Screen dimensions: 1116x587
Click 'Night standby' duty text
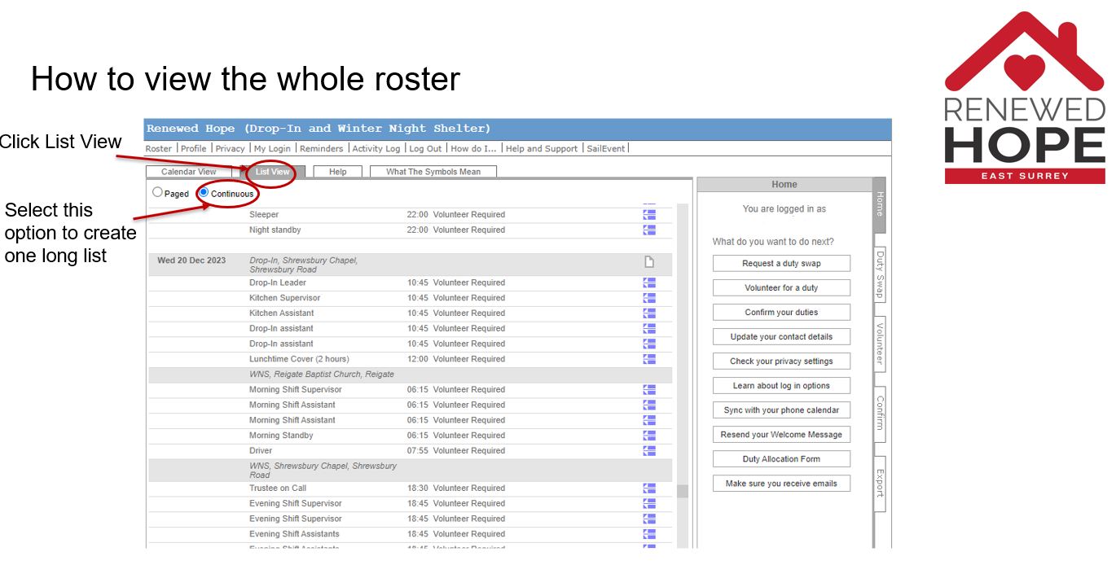click(x=275, y=230)
